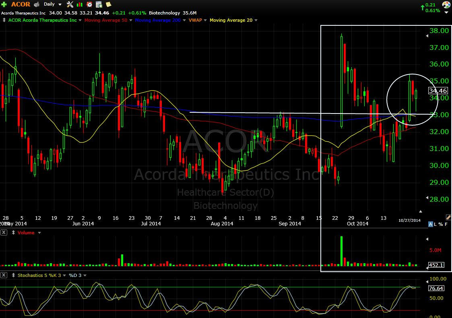This screenshot has width=452, height=318.
Task: Click the red 5.0M volume axis label
Action: 435,250
